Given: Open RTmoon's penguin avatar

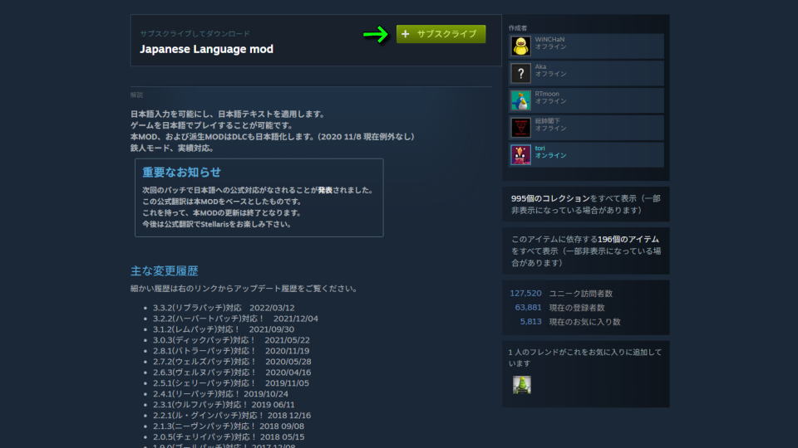Looking at the screenshot, I should point(520,100).
